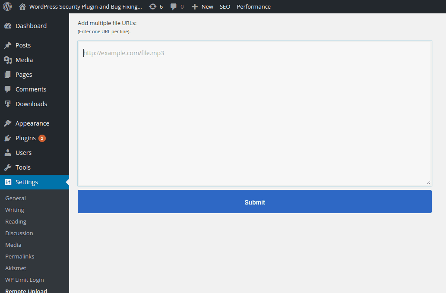
Task: Expand the Pages submenu
Action: (23, 74)
